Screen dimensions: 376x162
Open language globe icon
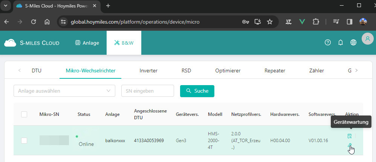(353, 43)
